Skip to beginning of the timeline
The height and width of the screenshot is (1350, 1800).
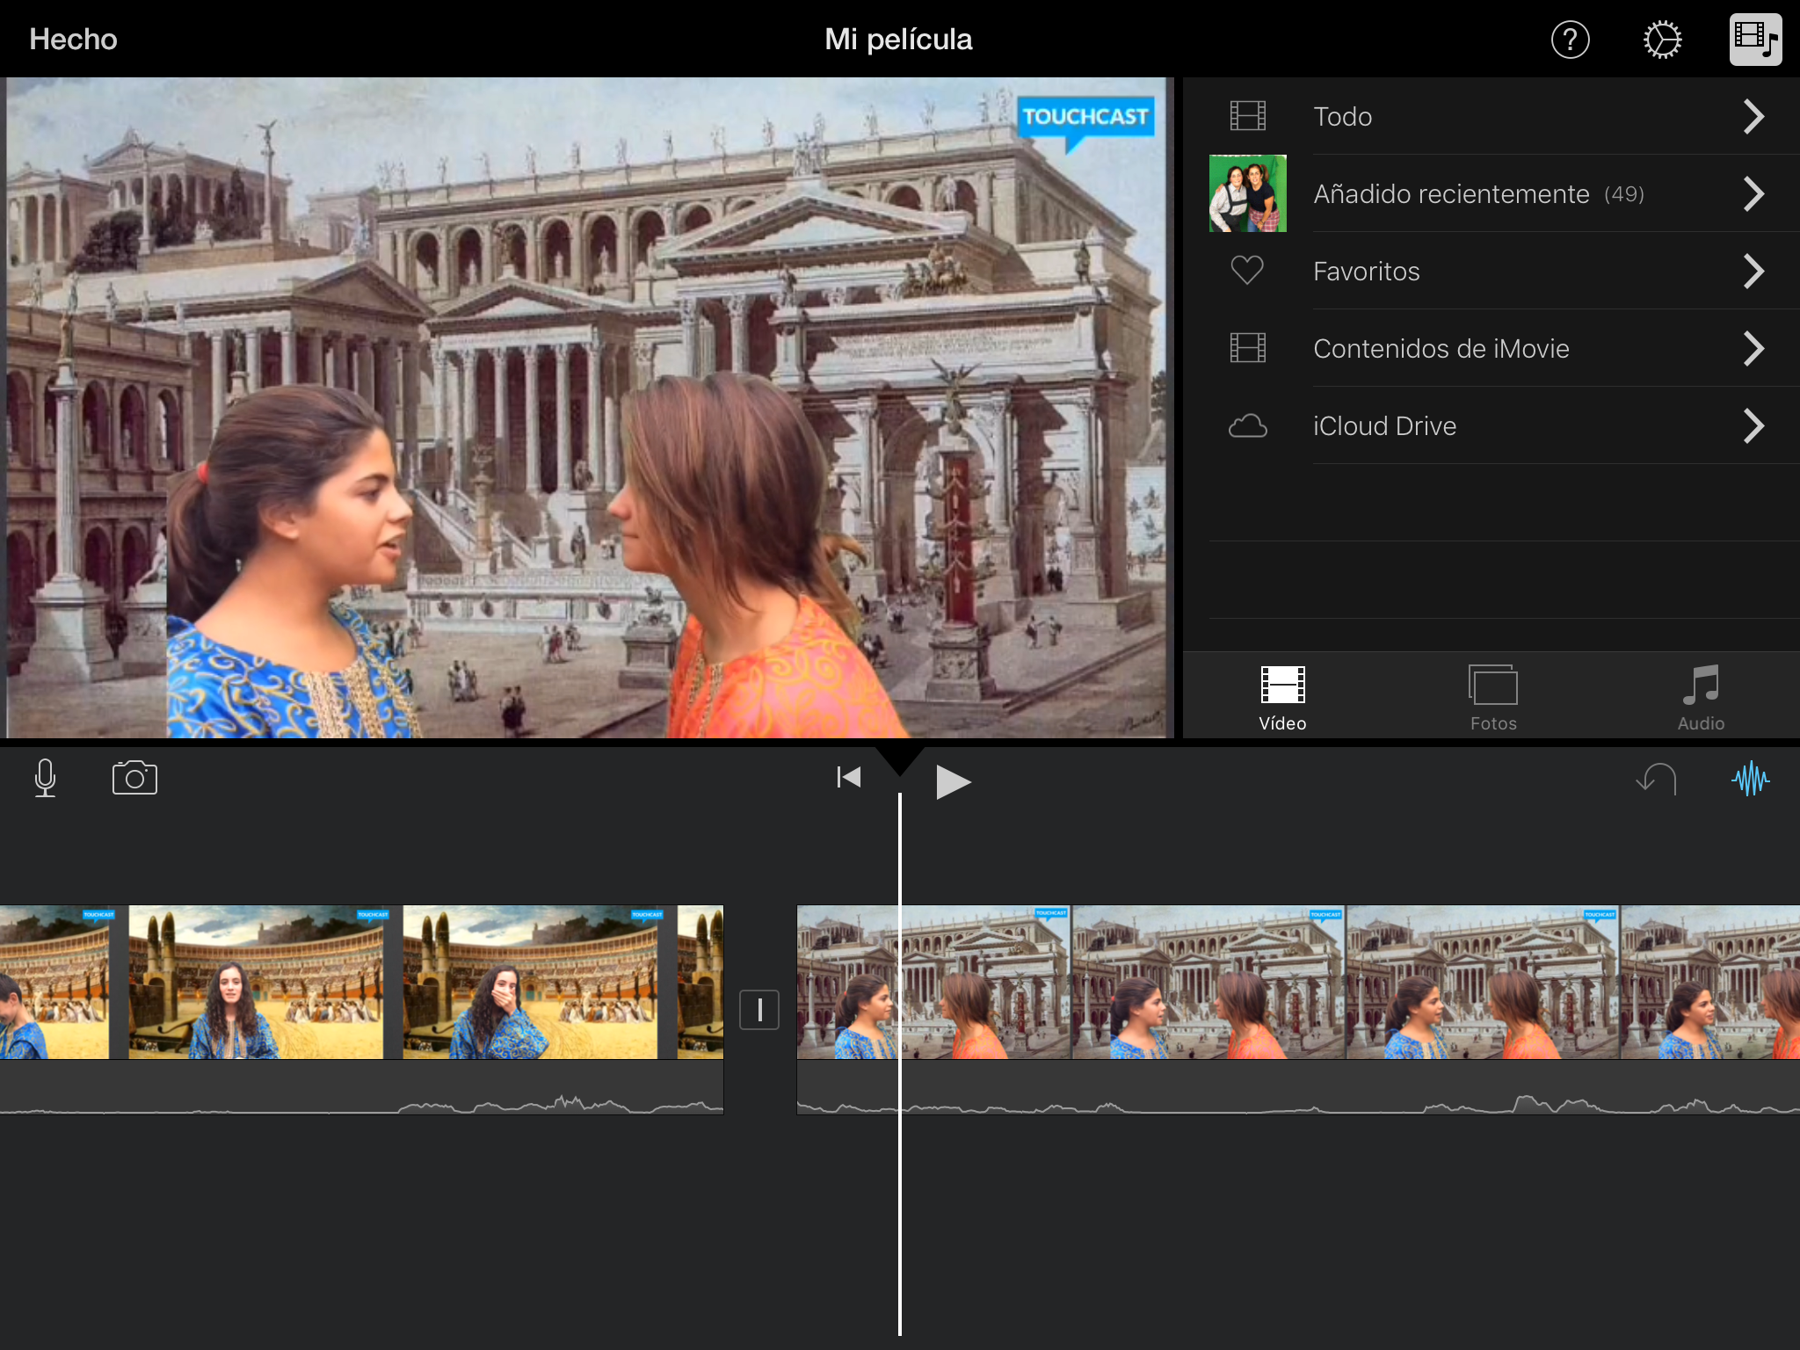(x=848, y=778)
